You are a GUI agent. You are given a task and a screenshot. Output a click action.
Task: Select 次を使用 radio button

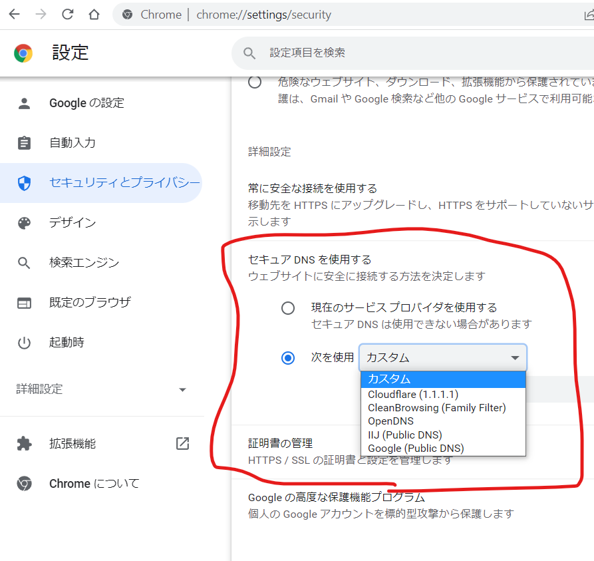288,358
